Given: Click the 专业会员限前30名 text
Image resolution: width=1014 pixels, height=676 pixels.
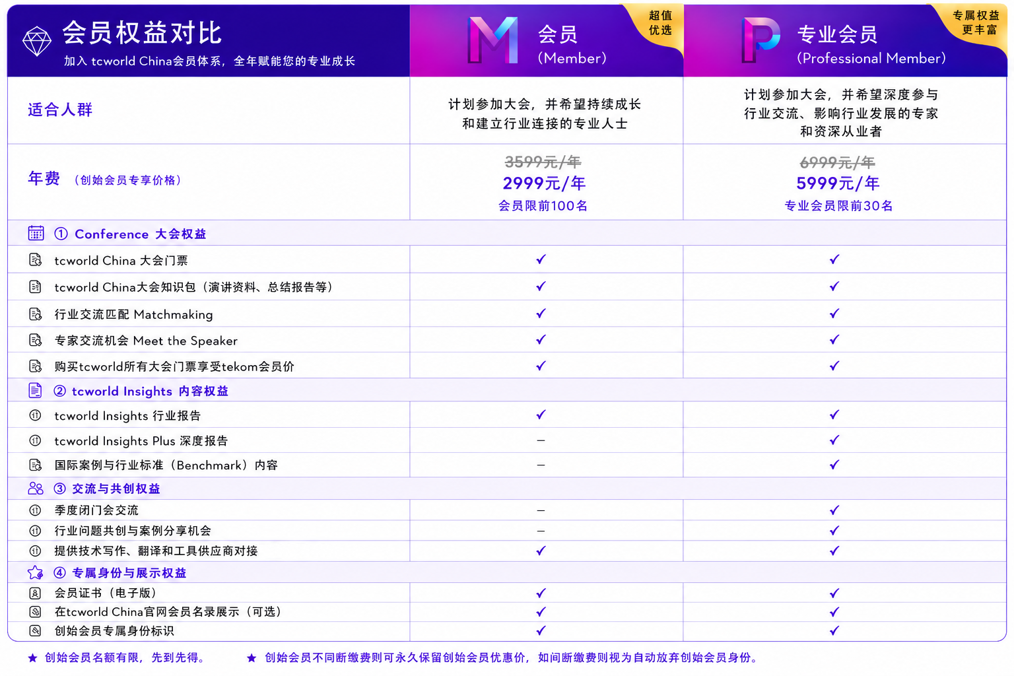Looking at the screenshot, I should (x=838, y=206).
